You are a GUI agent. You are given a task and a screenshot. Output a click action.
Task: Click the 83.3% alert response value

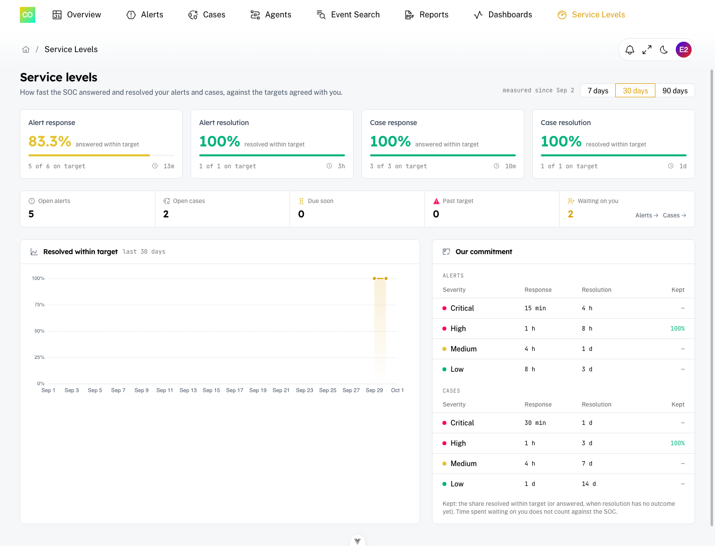(x=50, y=141)
